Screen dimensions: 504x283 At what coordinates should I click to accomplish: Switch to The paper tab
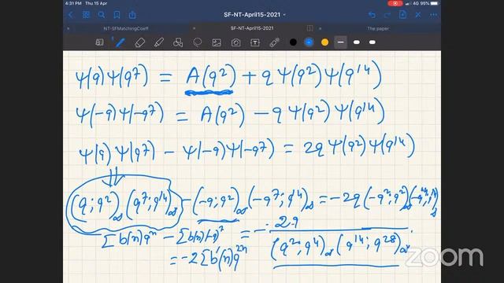[x=378, y=28]
